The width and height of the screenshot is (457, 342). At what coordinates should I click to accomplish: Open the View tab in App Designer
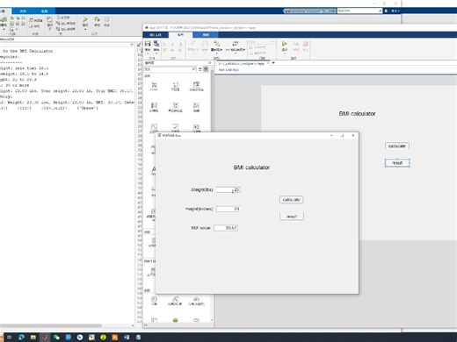click(x=206, y=35)
